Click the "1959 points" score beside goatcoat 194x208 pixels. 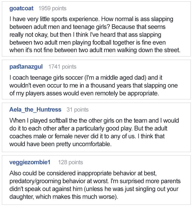click(x=52, y=8)
